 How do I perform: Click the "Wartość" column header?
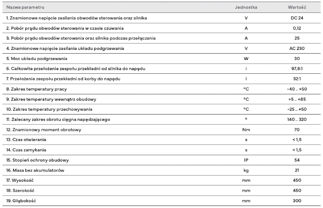coord(297,8)
